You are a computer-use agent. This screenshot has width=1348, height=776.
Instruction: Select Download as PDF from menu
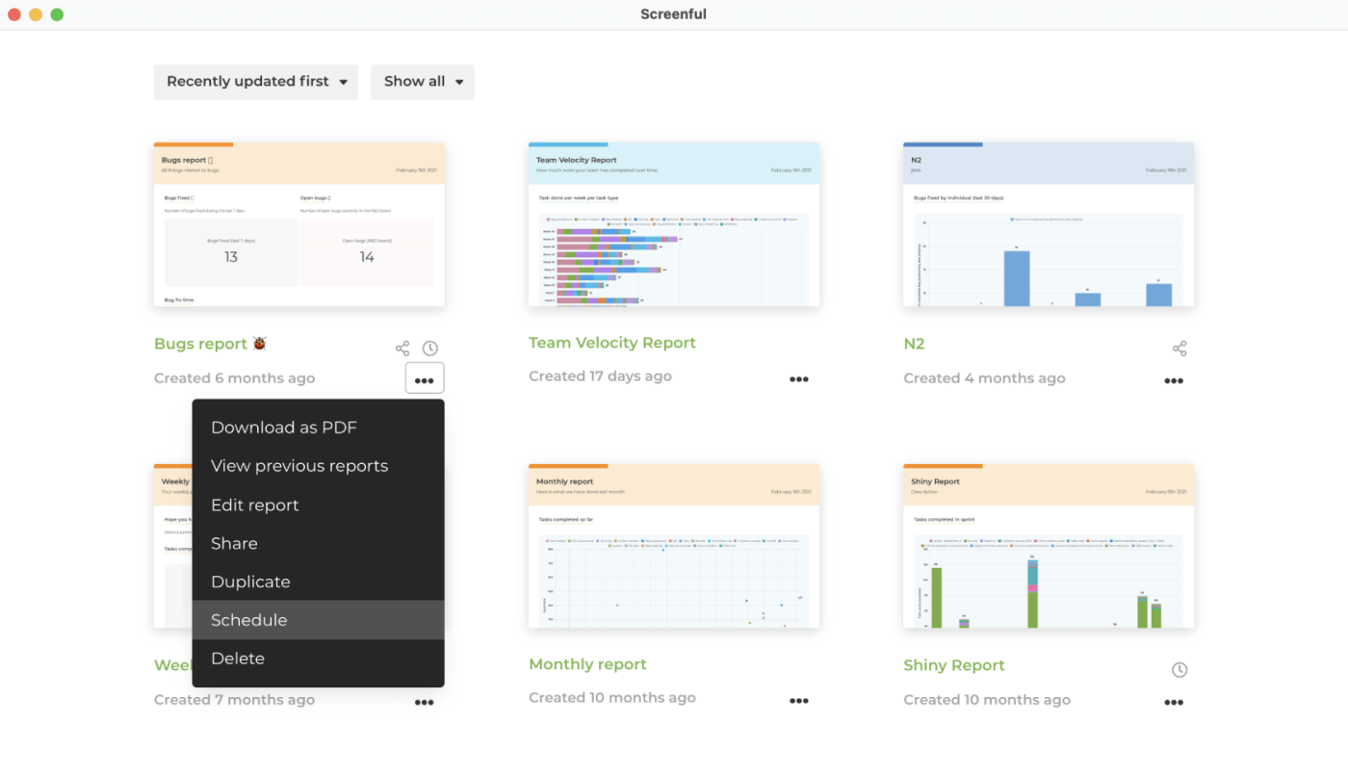[284, 427]
